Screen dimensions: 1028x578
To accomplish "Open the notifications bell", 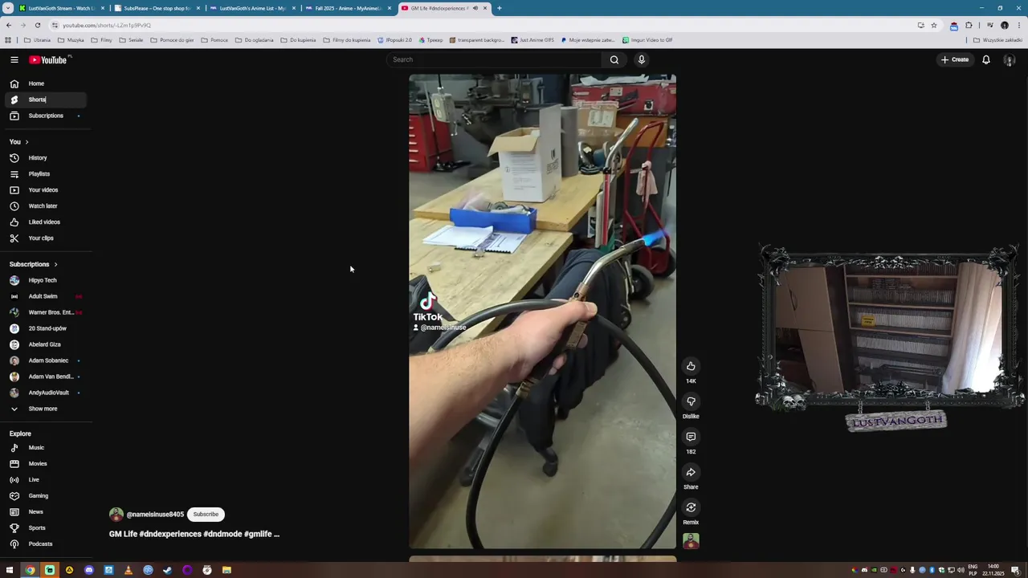I will 986,59.
